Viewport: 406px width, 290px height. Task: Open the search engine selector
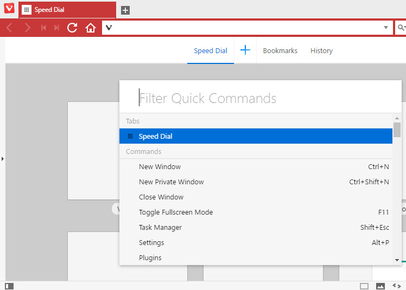[x=401, y=28]
